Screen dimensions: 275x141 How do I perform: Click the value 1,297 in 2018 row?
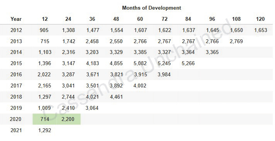click(x=44, y=97)
